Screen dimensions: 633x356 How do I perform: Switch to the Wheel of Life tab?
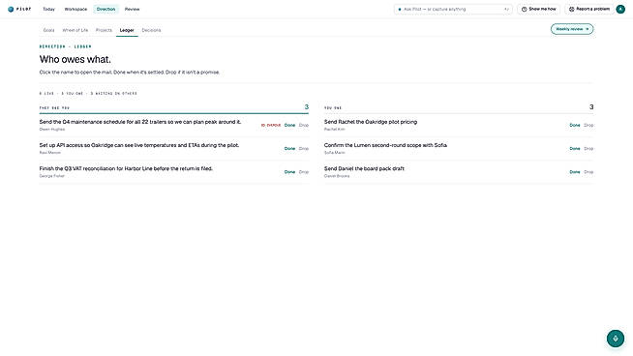click(x=75, y=30)
